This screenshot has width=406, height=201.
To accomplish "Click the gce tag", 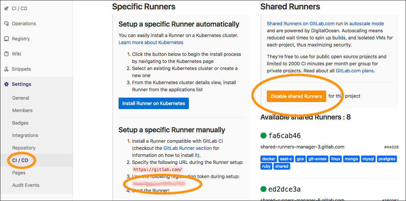I will [x=300, y=159].
